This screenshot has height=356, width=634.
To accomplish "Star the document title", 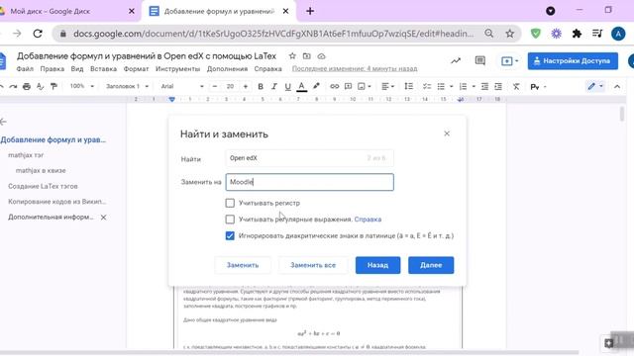I will pyautogui.click(x=292, y=56).
